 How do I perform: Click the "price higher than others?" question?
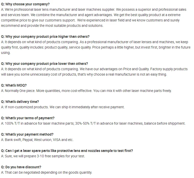45,37
